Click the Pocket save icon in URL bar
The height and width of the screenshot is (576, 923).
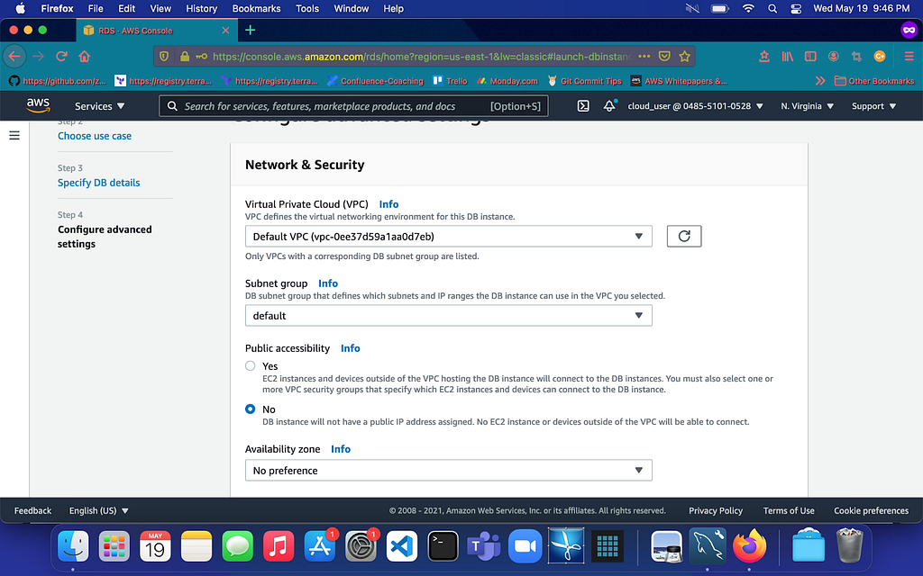click(664, 57)
